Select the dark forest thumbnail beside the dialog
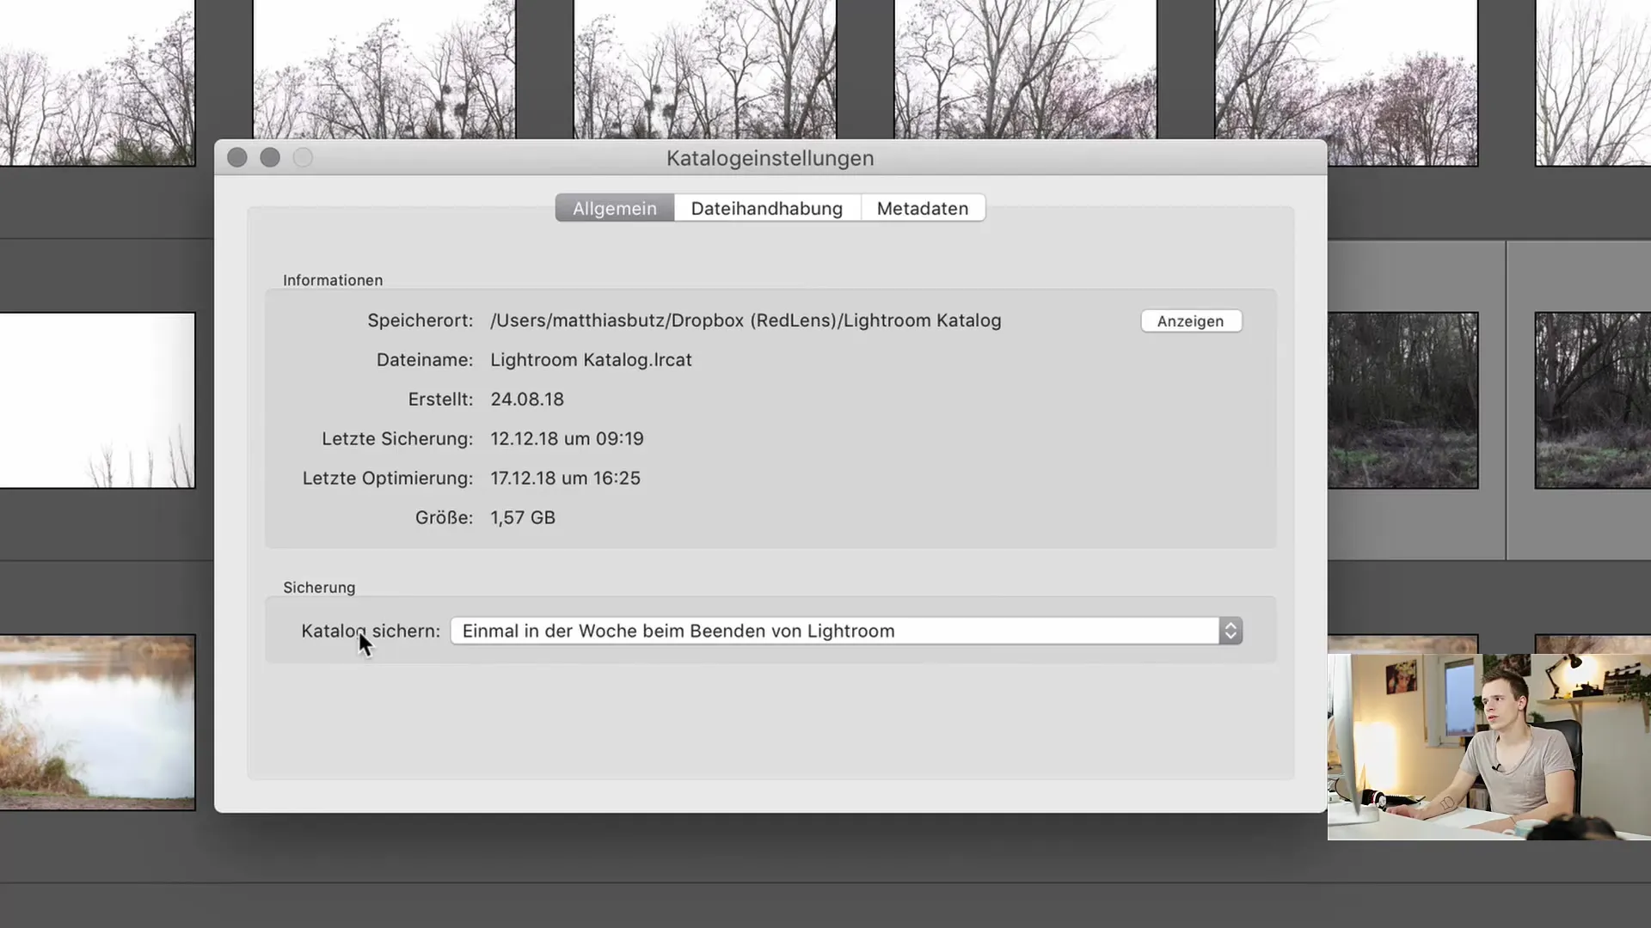1651x928 pixels. [1402, 400]
